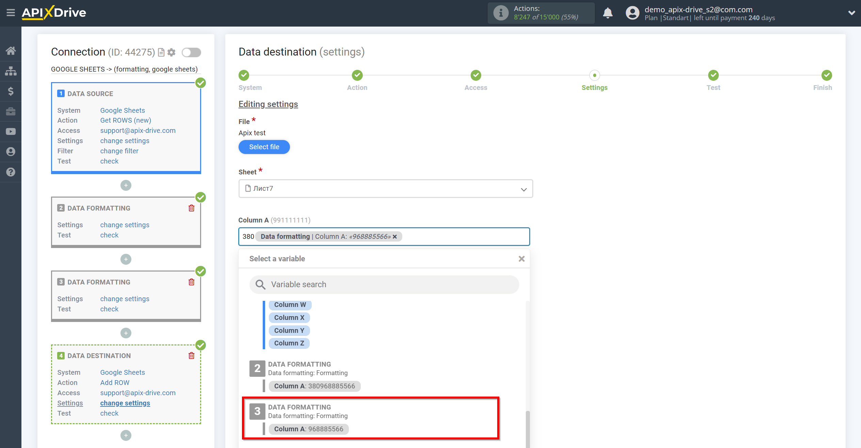Open the Google Sheets data source system link
This screenshot has height=448, width=861.
click(123, 110)
